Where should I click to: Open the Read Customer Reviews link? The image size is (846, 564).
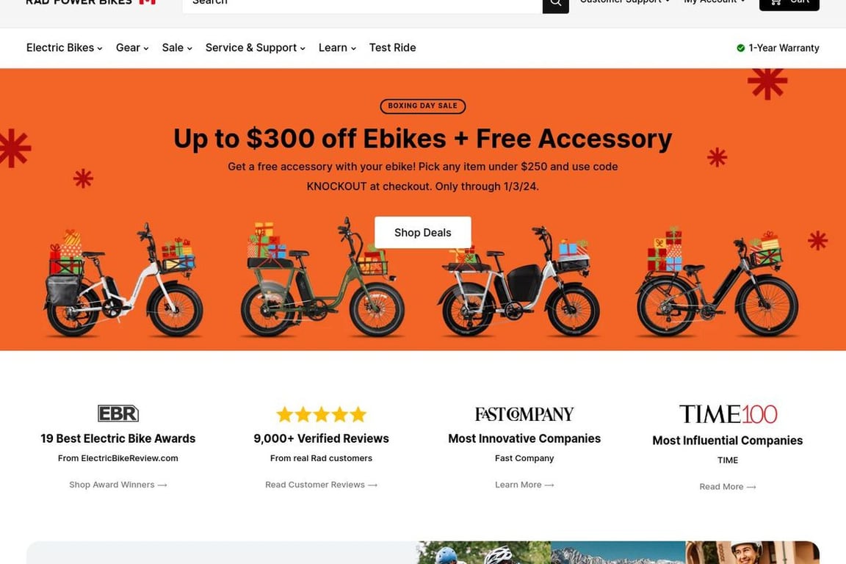321,485
